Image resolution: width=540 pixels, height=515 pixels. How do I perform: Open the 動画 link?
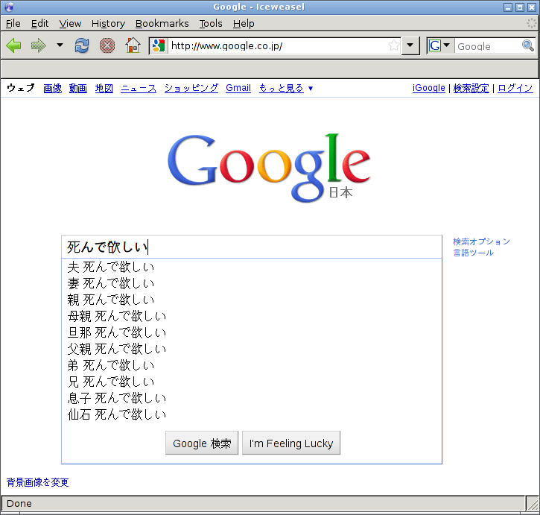coord(77,88)
